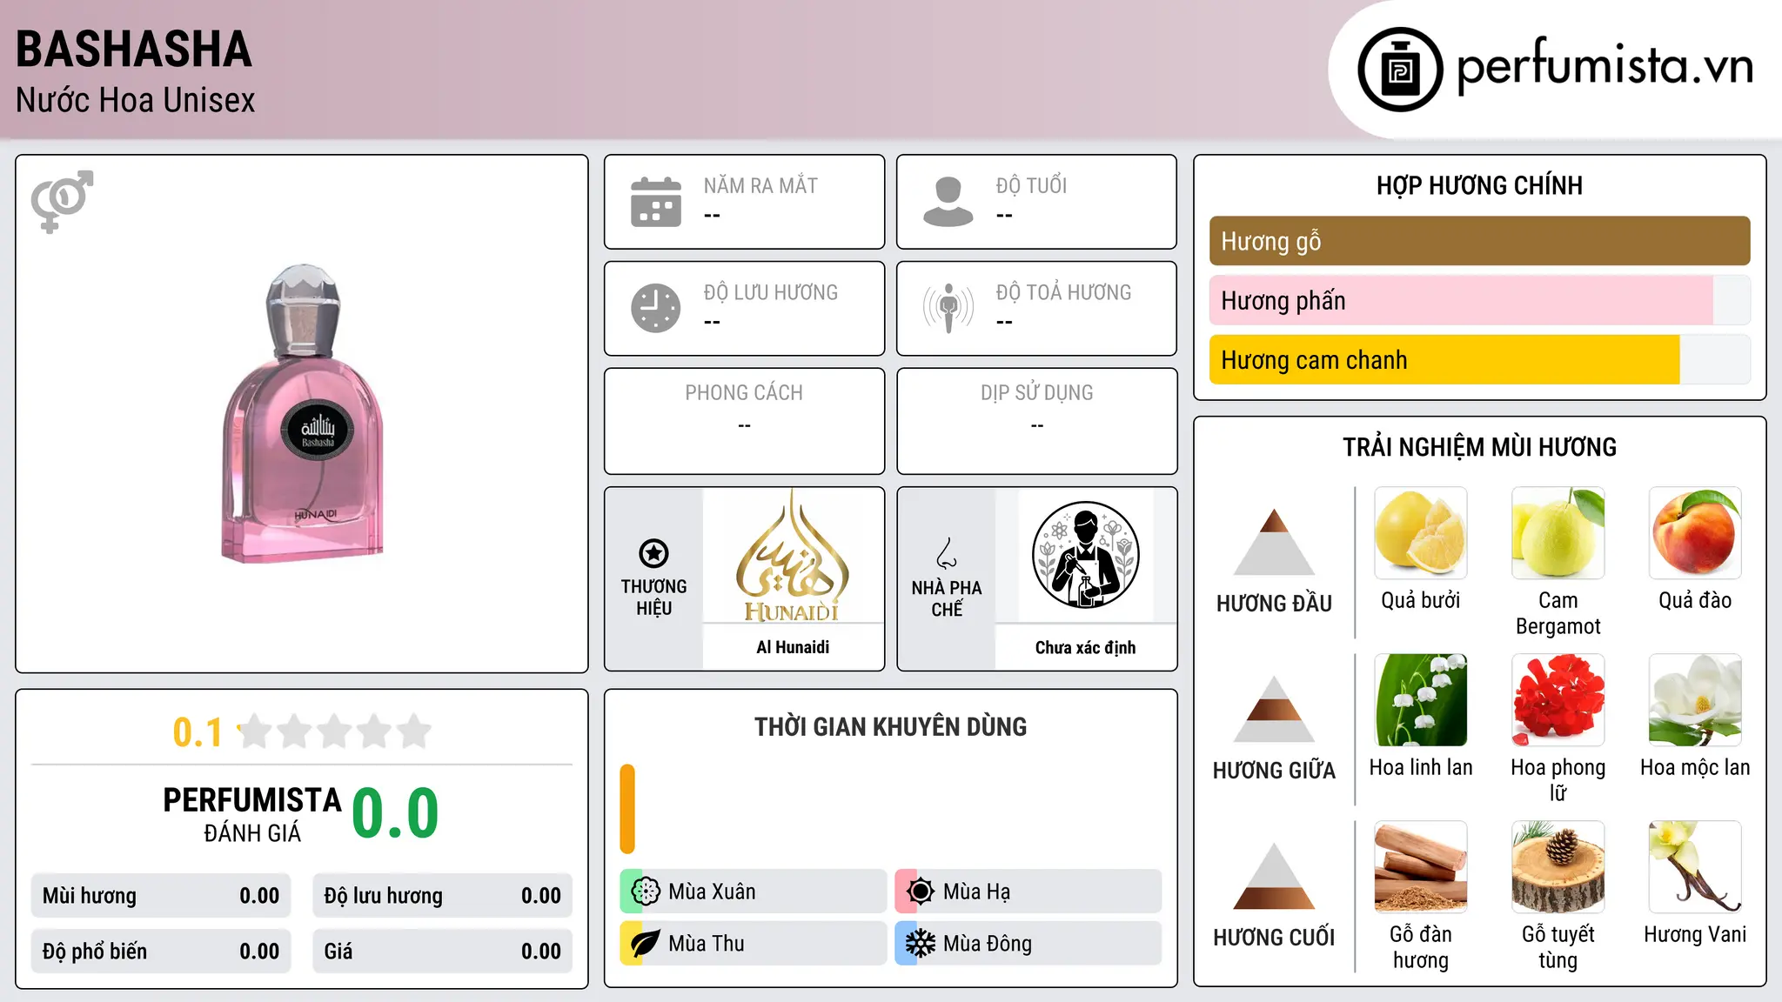Select the geranium note image

tap(1558, 700)
